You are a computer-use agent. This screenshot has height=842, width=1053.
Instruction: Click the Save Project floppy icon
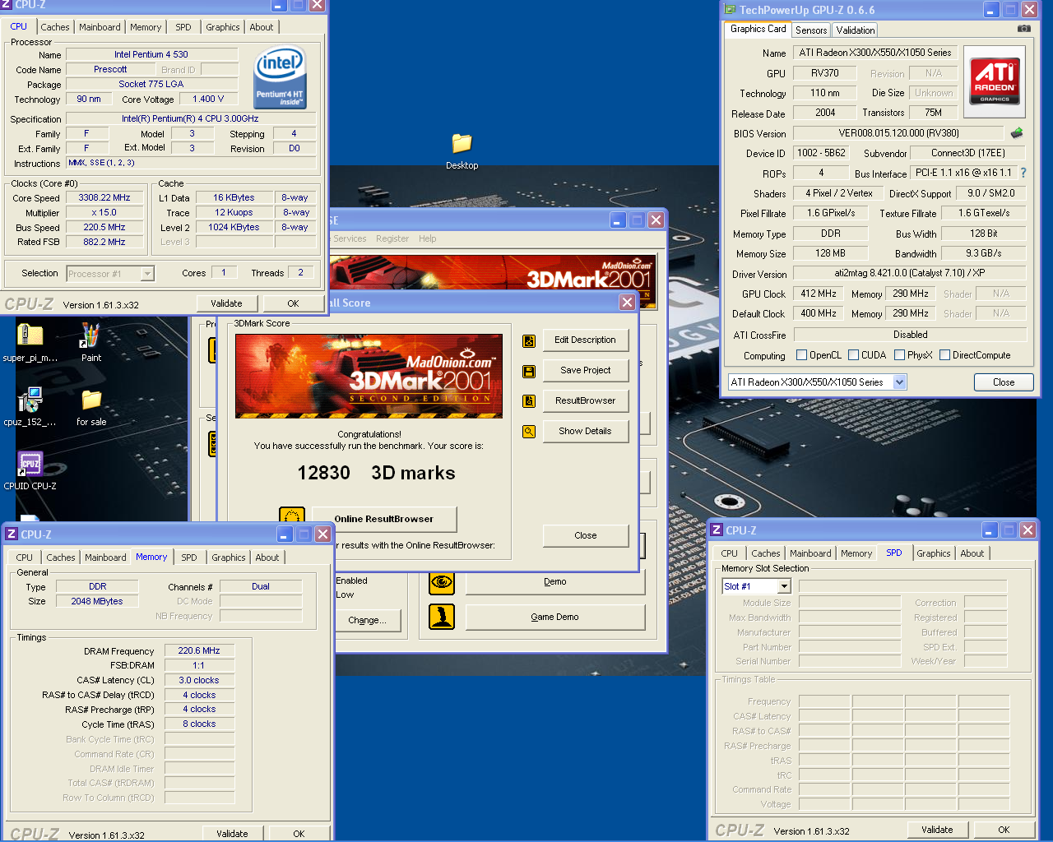pos(529,371)
